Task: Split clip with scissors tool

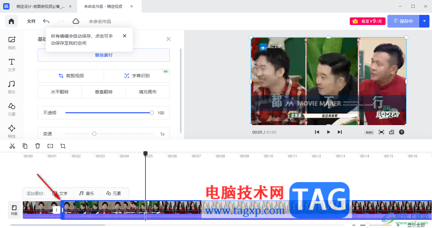Action: (12, 146)
